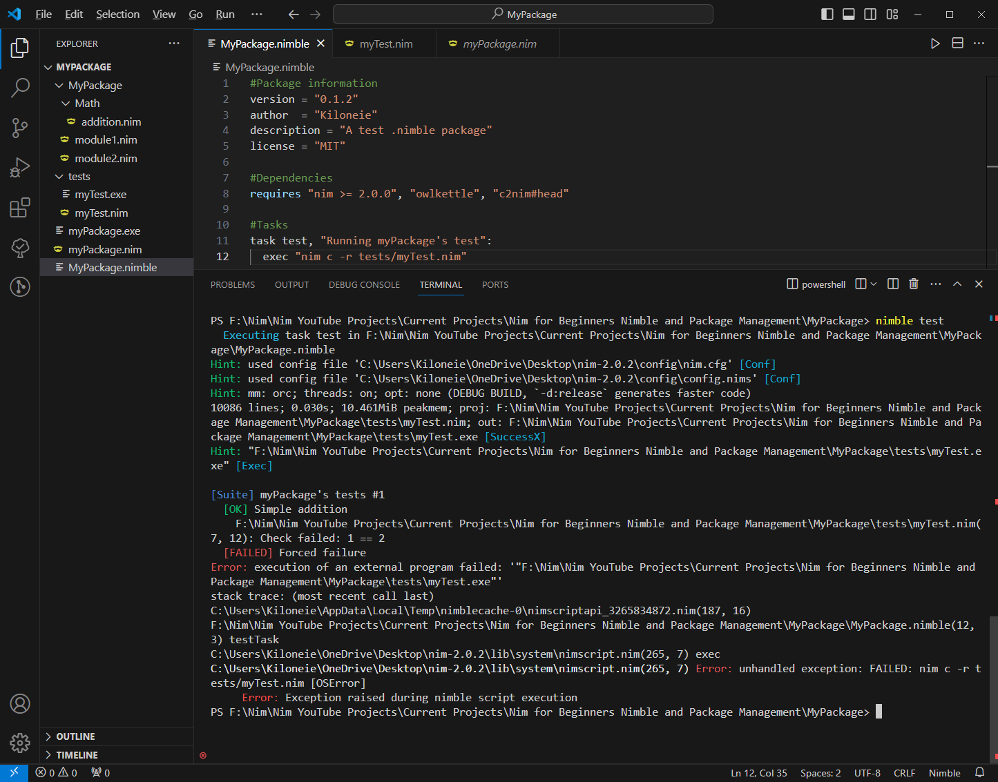The height and width of the screenshot is (782, 998).
Task: Expand the TIMELINE section
Action: click(x=117, y=755)
